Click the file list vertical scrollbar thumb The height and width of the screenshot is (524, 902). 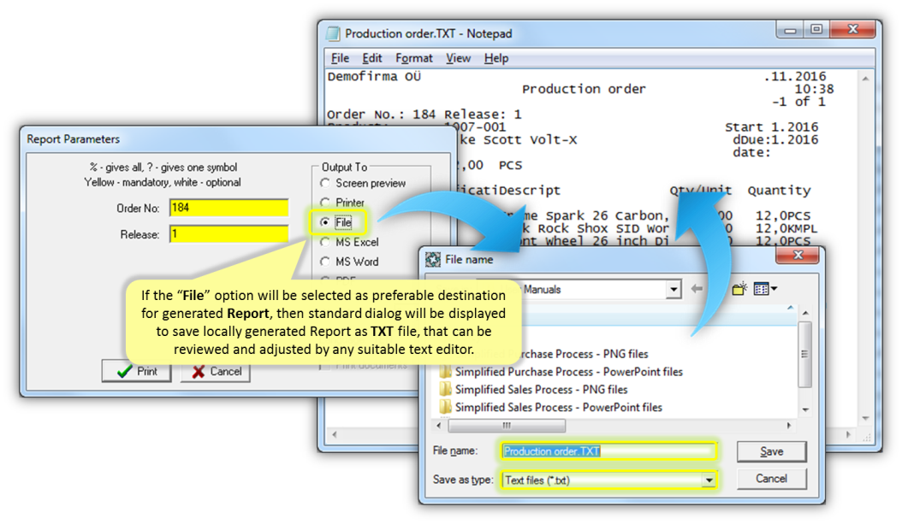click(x=805, y=355)
